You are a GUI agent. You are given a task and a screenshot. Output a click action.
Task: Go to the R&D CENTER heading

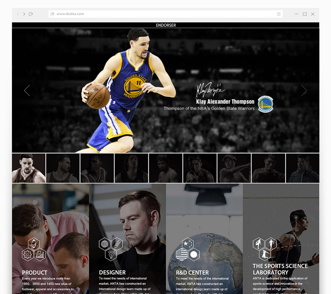click(192, 273)
